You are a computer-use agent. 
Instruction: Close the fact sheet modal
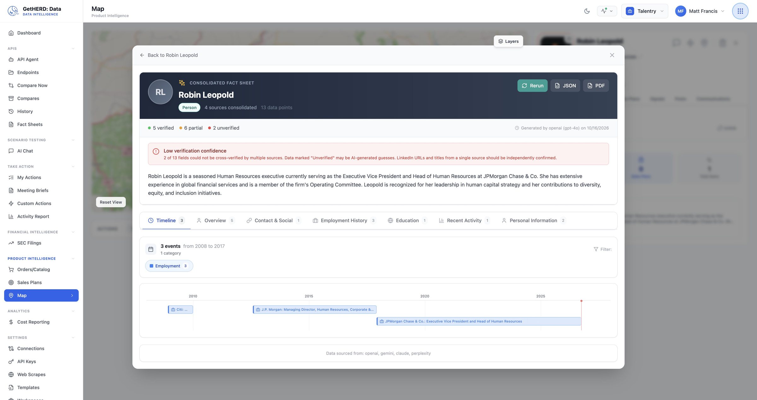(612, 55)
